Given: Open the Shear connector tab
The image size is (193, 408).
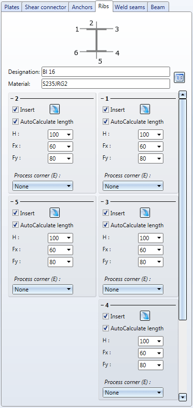Looking at the screenshot, I should 45,7.
